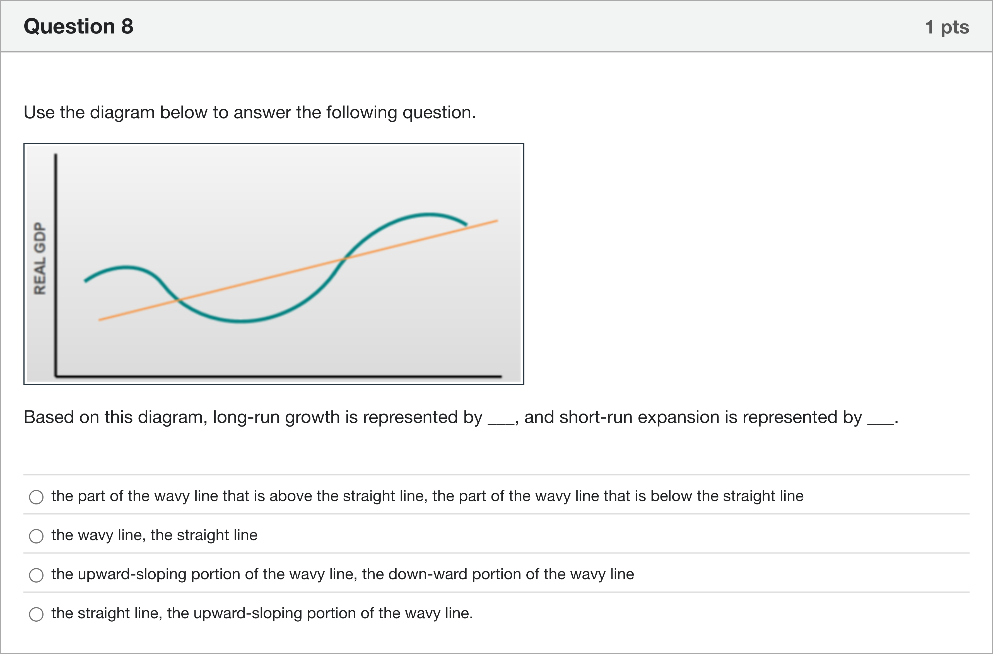Viewport: 993px width, 654px height.
Task: Mark the radio for "the straight line, the upward-sloping portion"
Action: click(x=36, y=614)
